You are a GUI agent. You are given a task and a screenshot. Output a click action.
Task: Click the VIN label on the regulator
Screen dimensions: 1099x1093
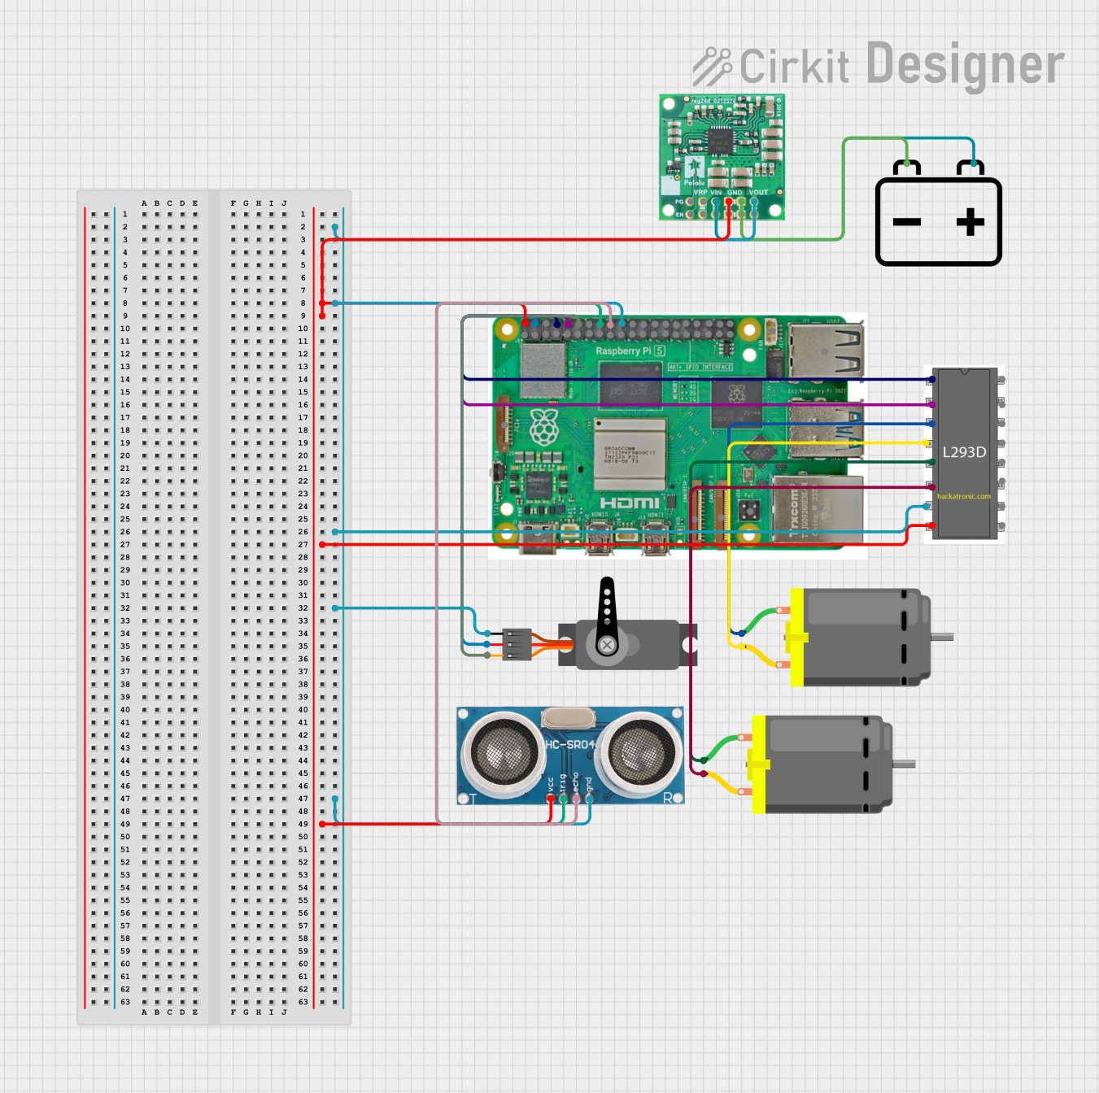[717, 193]
